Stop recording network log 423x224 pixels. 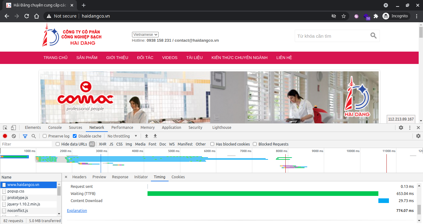(x=5, y=136)
